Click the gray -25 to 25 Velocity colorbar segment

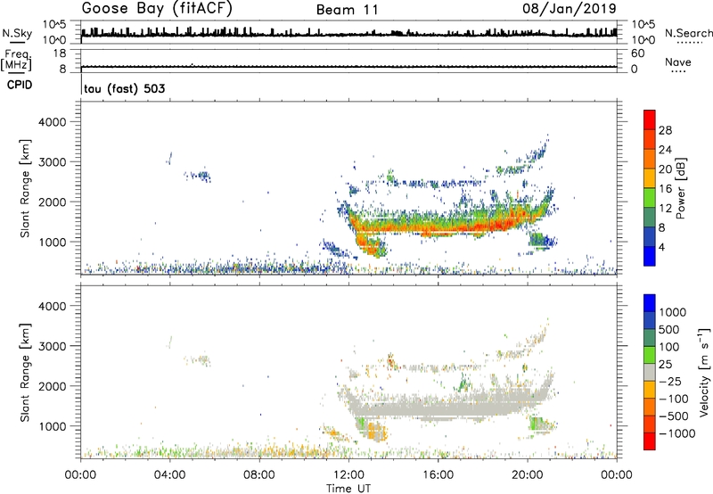[x=650, y=372]
